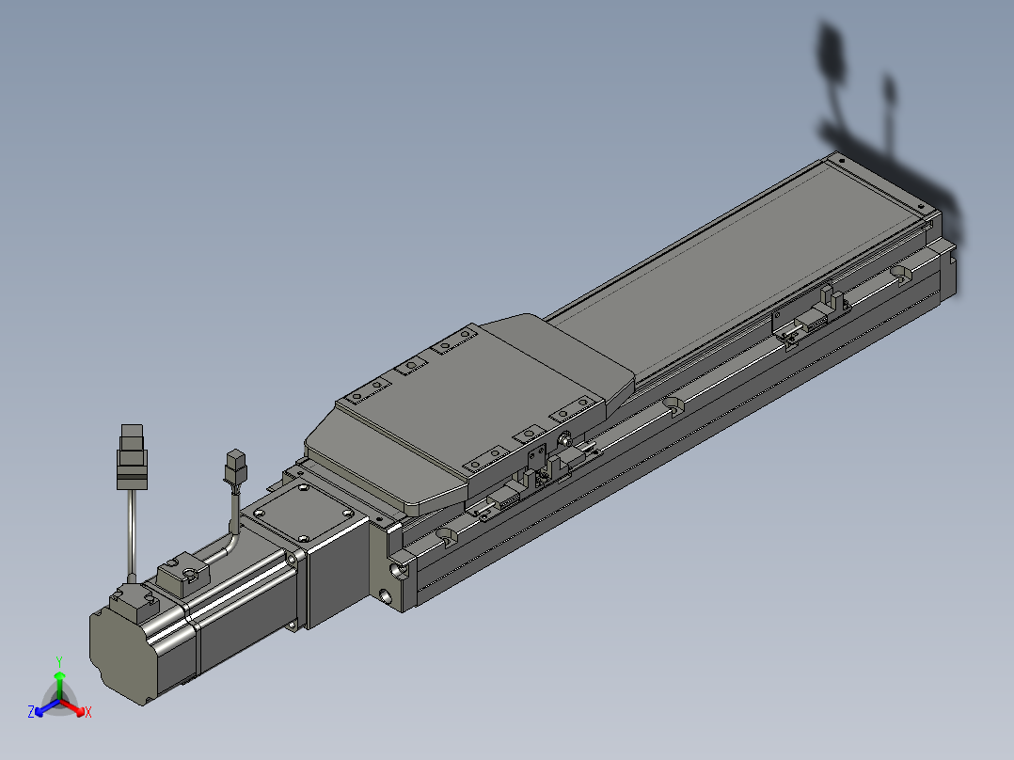Click the green Y axis arrow of triad
This screenshot has width=1014, height=760.
coord(59,685)
